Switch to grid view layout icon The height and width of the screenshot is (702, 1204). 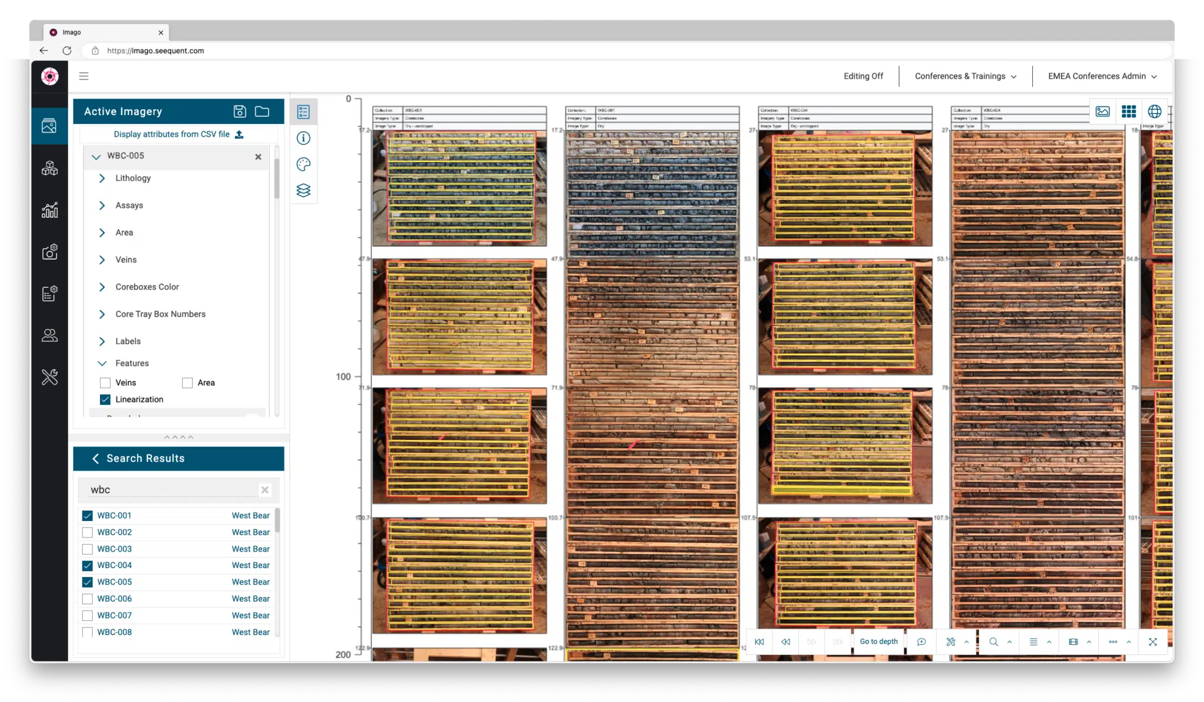pyautogui.click(x=1128, y=111)
